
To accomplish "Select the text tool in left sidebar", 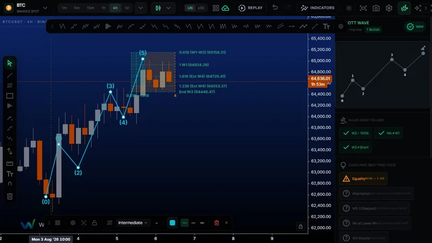I will pos(10,174).
